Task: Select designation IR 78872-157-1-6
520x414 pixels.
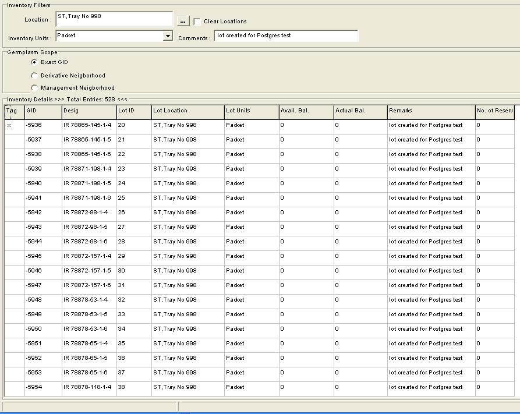Action: [90, 287]
